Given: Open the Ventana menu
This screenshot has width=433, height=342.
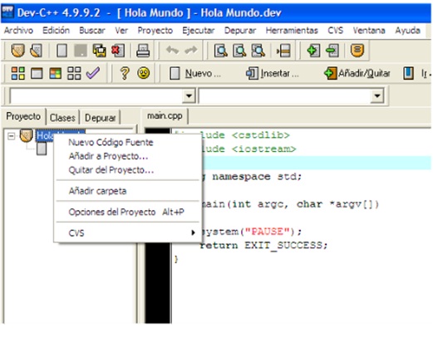Looking at the screenshot, I should tap(369, 30).
